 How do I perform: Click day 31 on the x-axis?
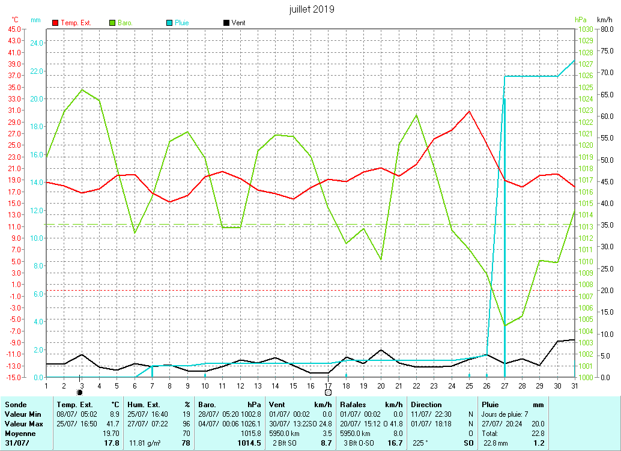point(575,385)
